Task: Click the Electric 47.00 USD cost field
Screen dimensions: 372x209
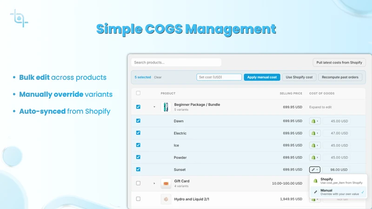Action: tap(336, 133)
